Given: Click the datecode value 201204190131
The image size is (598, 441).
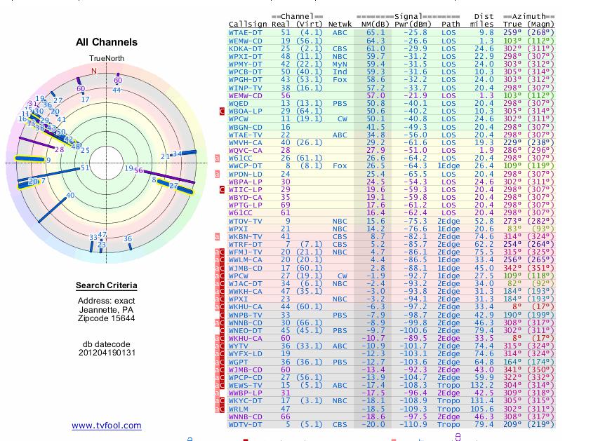Looking at the screenshot, I should pos(107,353).
